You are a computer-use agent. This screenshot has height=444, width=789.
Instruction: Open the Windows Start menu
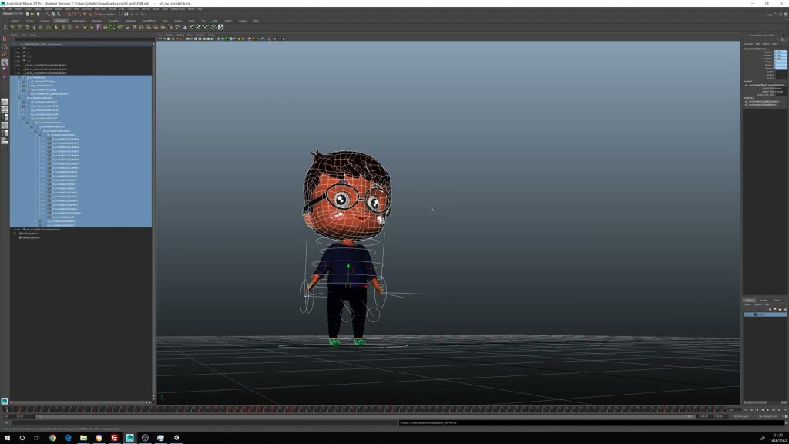[7, 438]
